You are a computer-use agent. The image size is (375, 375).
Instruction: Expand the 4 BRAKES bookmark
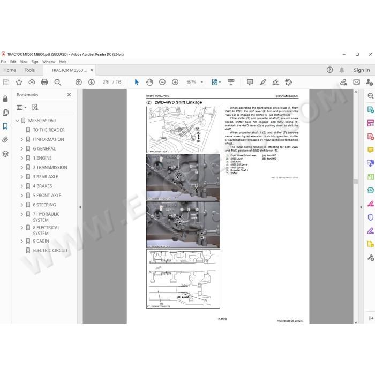click(22, 186)
